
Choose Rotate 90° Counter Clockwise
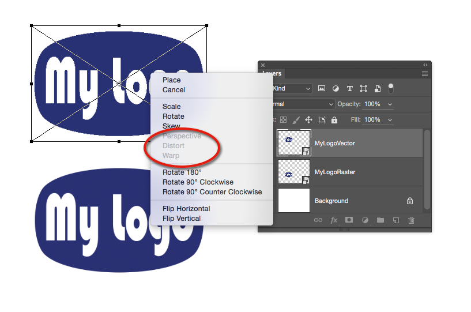(x=212, y=192)
